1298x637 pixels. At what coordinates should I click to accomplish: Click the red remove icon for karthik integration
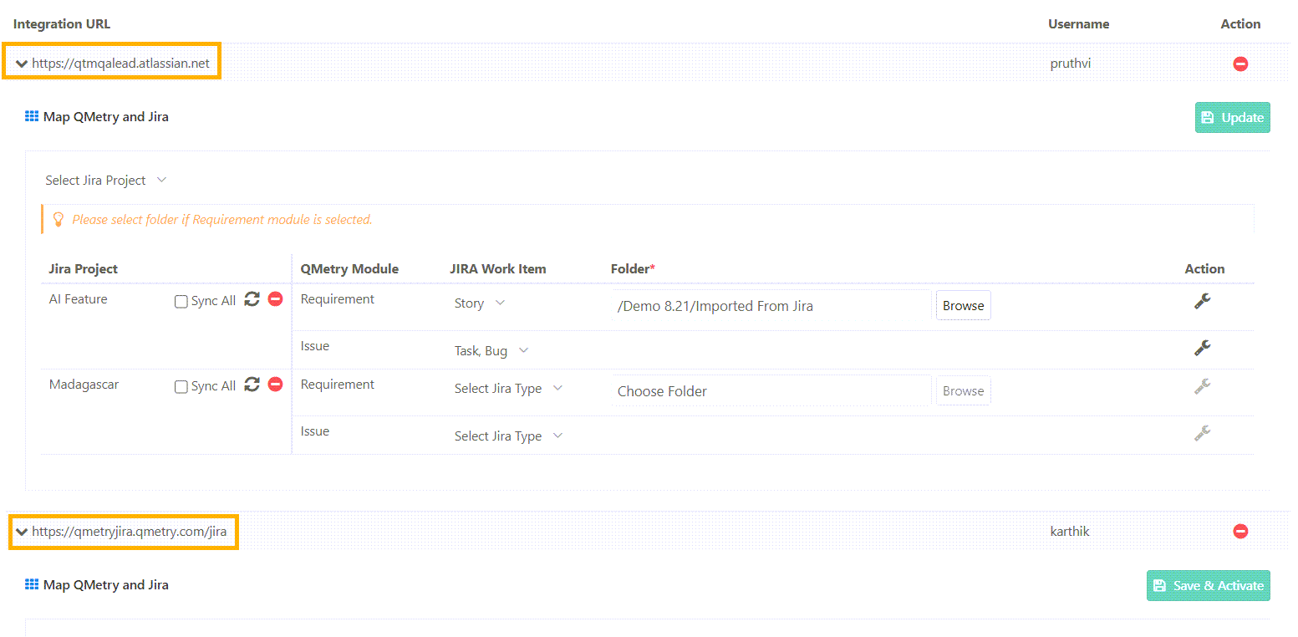(x=1240, y=532)
